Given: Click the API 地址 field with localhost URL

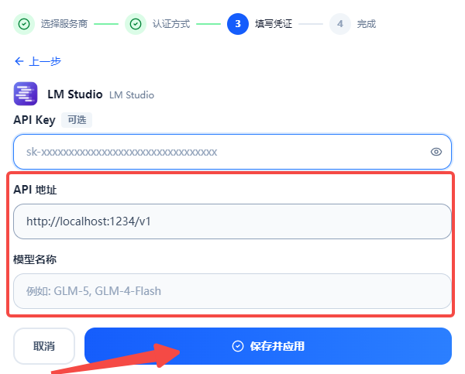Looking at the screenshot, I should [232, 221].
